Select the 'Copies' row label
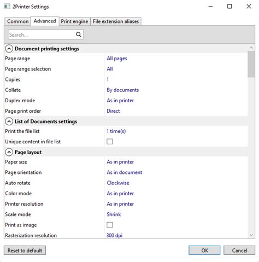This screenshot has width=259, height=262. (x=13, y=79)
